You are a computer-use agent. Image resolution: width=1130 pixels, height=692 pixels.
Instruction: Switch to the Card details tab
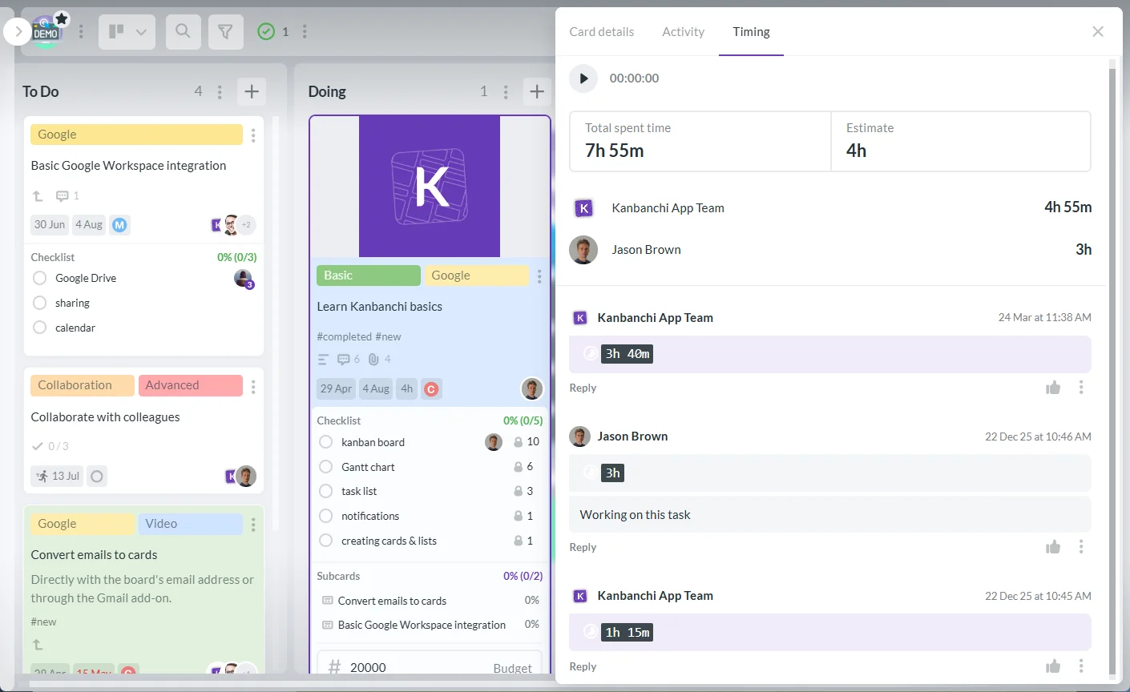tap(602, 32)
